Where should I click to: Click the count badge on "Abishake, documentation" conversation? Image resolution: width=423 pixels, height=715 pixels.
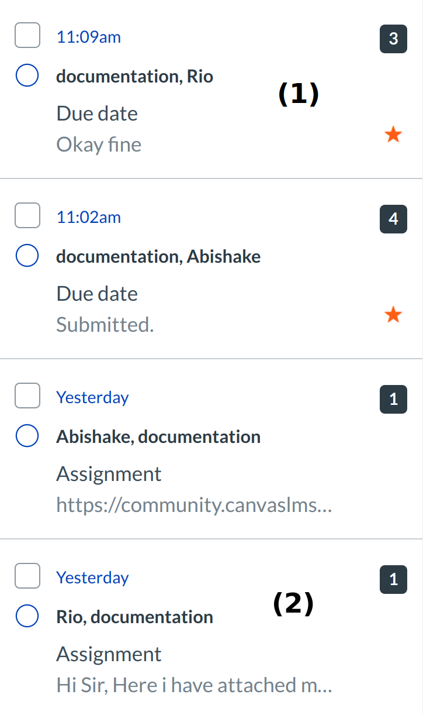[393, 400]
